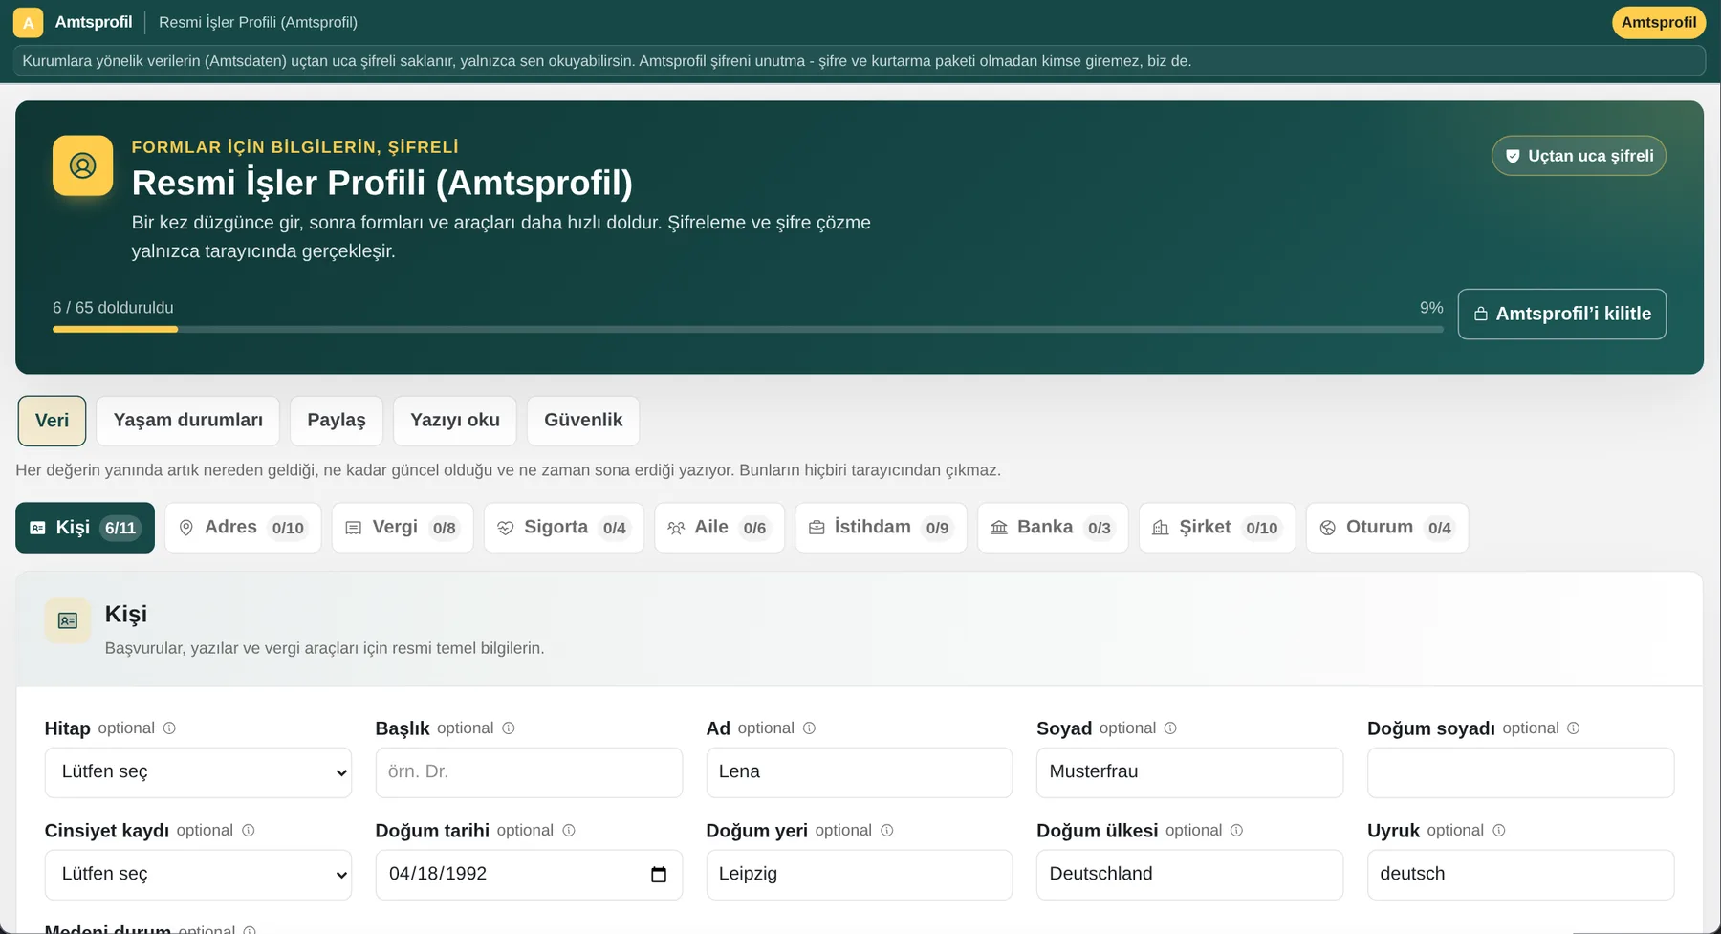This screenshot has height=934, width=1721.
Task: Open the Yazıyı oku tab
Action: coord(455,421)
